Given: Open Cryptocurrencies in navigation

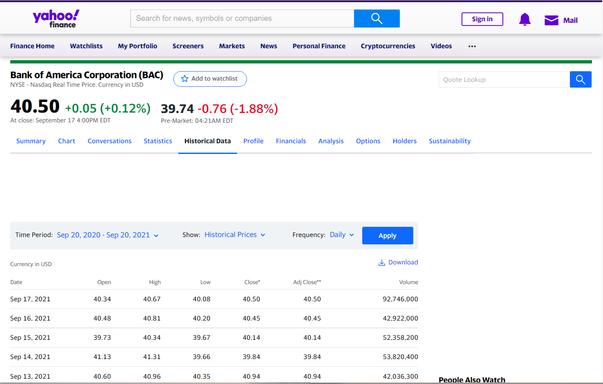Looking at the screenshot, I should [388, 46].
